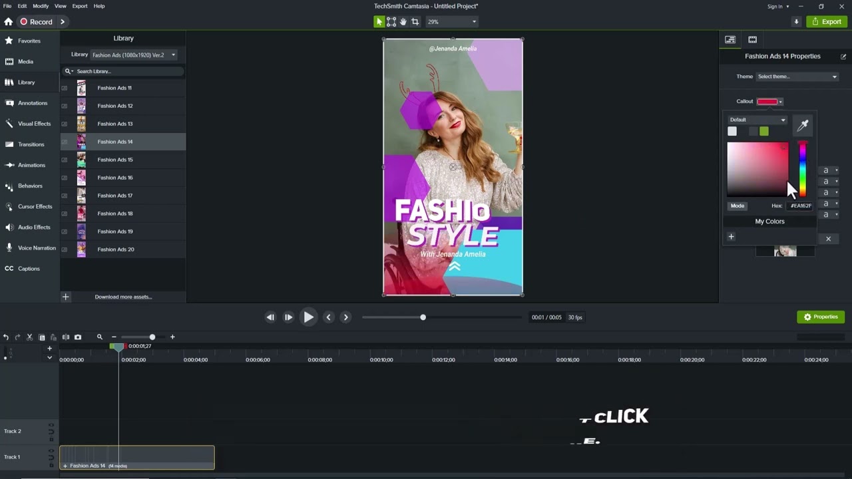Viewport: 852px width, 479px height.
Task: Open the Select theme dropdown
Action: (x=797, y=77)
